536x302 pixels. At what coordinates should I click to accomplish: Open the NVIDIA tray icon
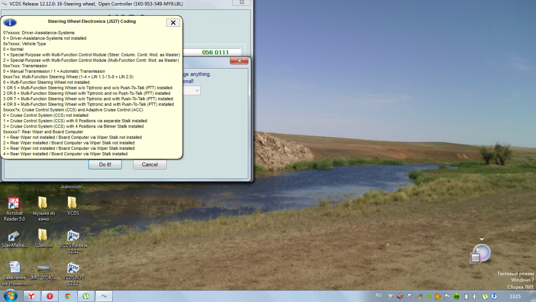pyautogui.click(x=429, y=296)
